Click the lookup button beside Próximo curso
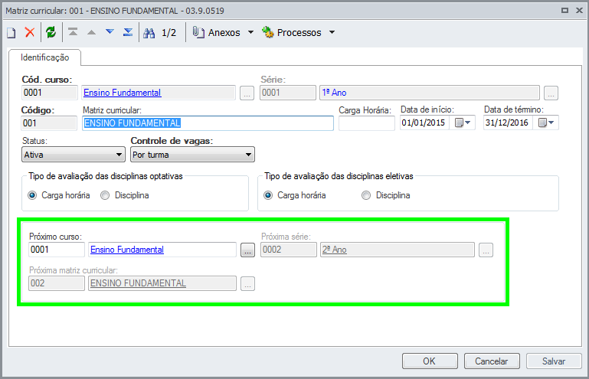This screenshot has width=589, height=379. (247, 250)
